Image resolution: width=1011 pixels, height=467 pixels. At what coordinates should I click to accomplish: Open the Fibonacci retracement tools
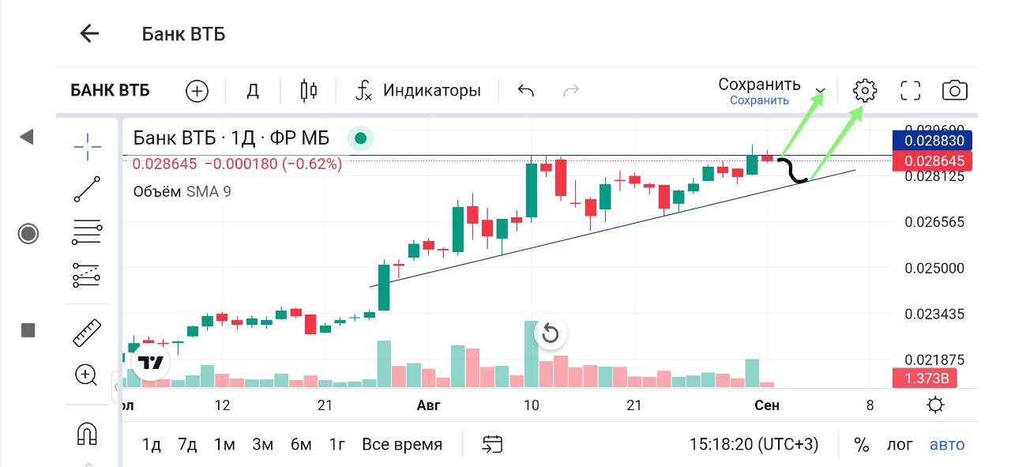(x=87, y=233)
